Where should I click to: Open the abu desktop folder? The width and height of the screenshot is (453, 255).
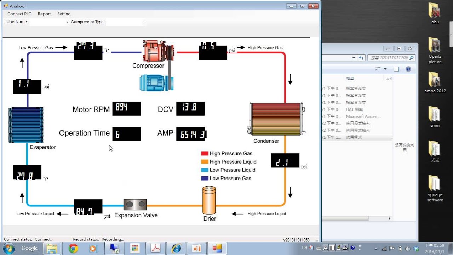coord(435,13)
